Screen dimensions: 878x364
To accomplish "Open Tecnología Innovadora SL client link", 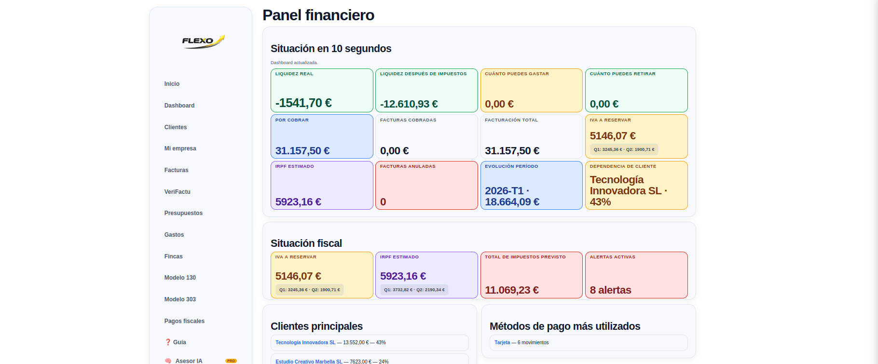I will [305, 343].
